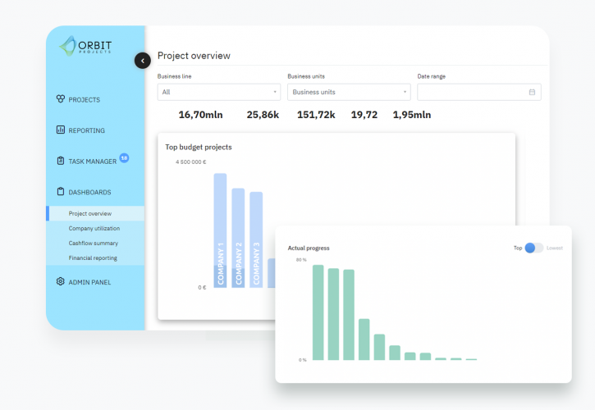The height and width of the screenshot is (410, 595).
Task: Click the COMPANY 3 budget bar
Action: point(256,239)
